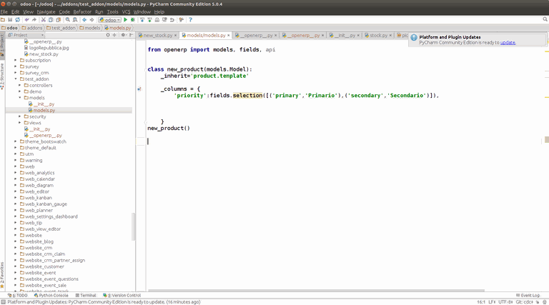The image size is (549, 305).
Task: Click the VCS Commit Changes icon
Action: (x=150, y=20)
